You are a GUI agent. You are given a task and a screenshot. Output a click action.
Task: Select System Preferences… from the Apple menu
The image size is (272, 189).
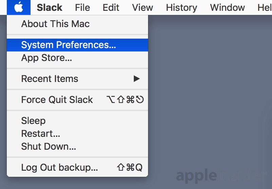click(77, 45)
